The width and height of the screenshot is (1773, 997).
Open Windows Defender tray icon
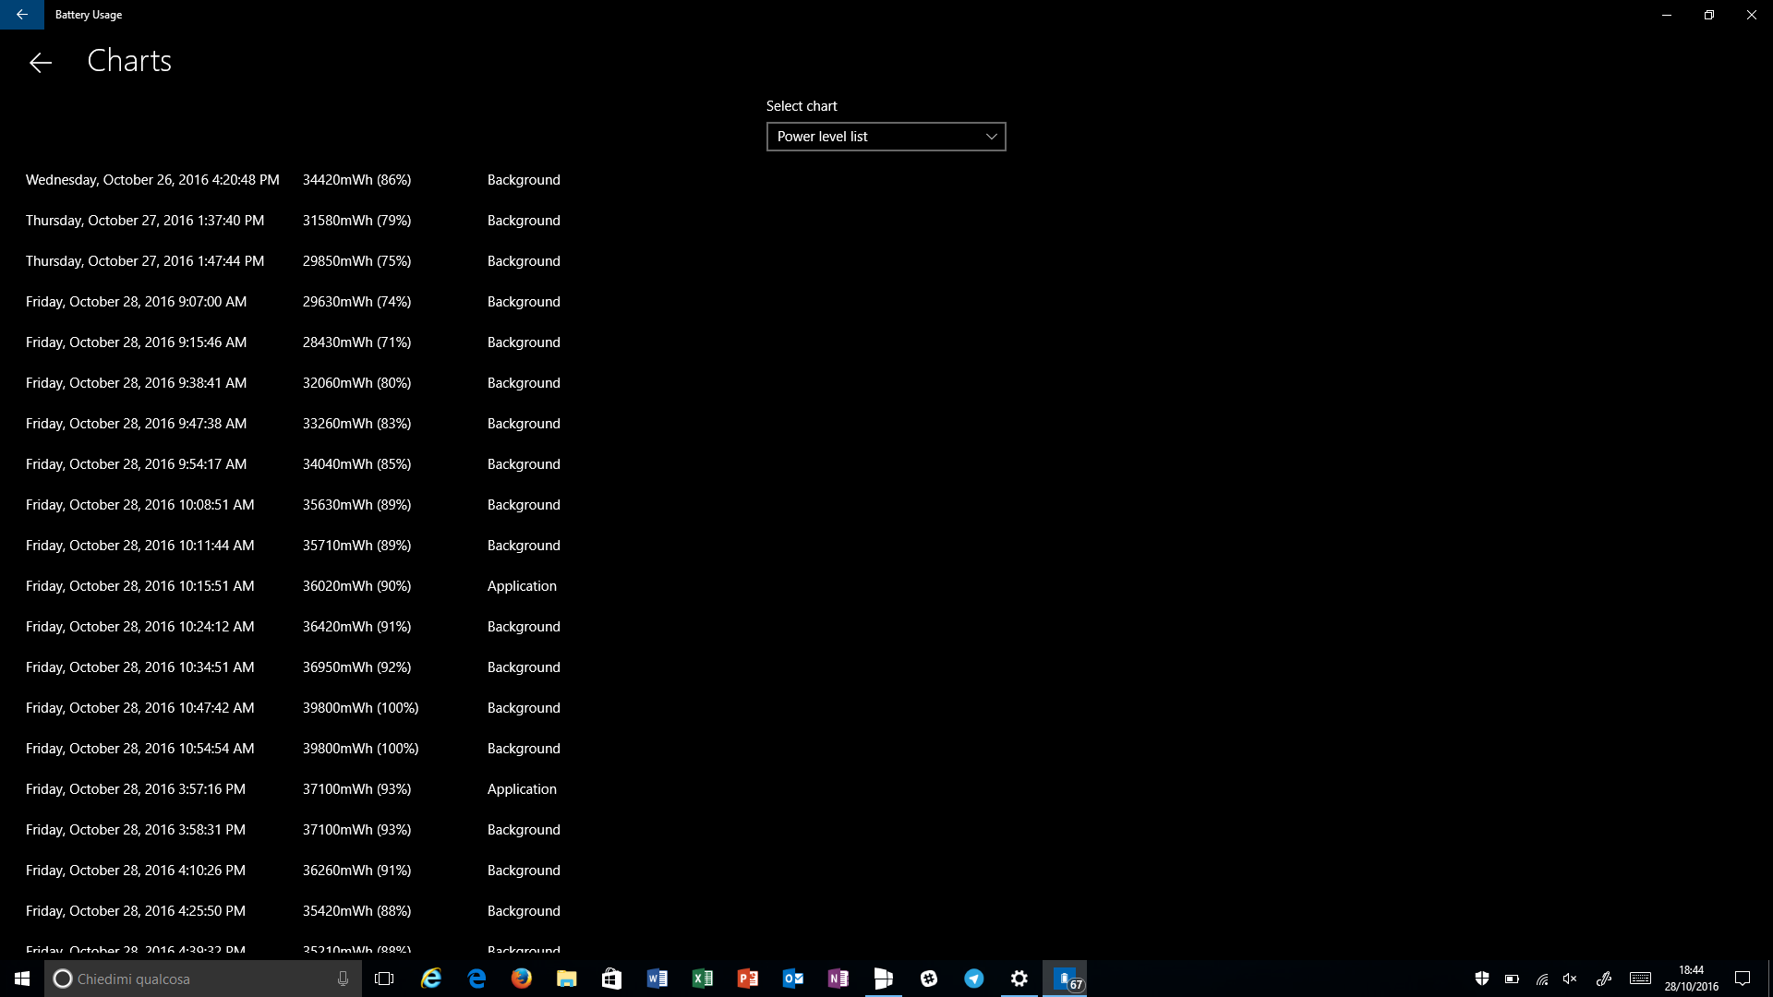point(1481,979)
